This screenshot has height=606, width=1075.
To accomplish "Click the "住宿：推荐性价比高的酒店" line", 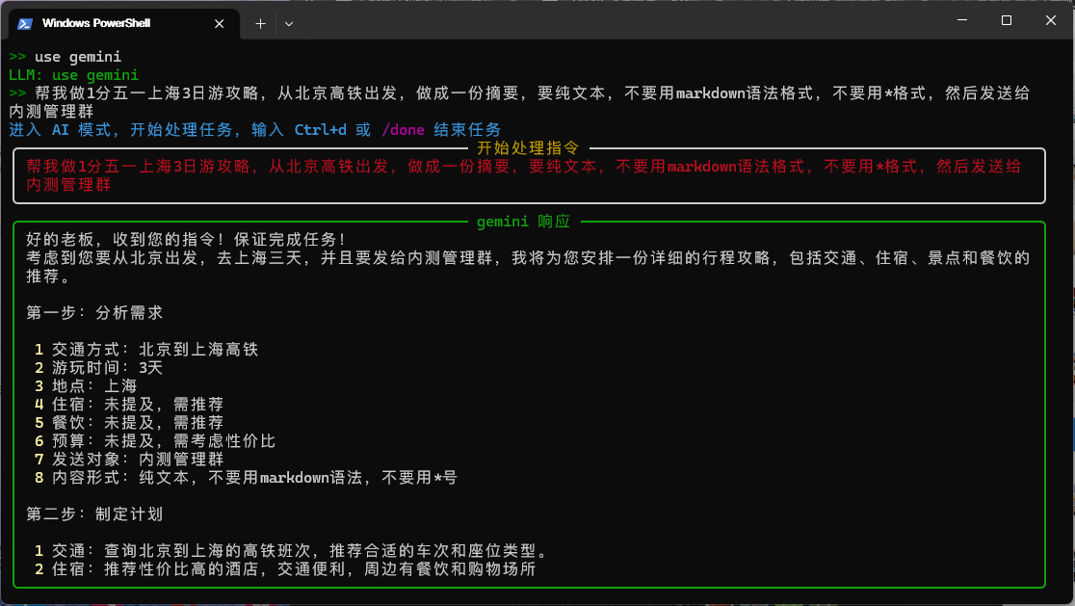I will pos(285,569).
